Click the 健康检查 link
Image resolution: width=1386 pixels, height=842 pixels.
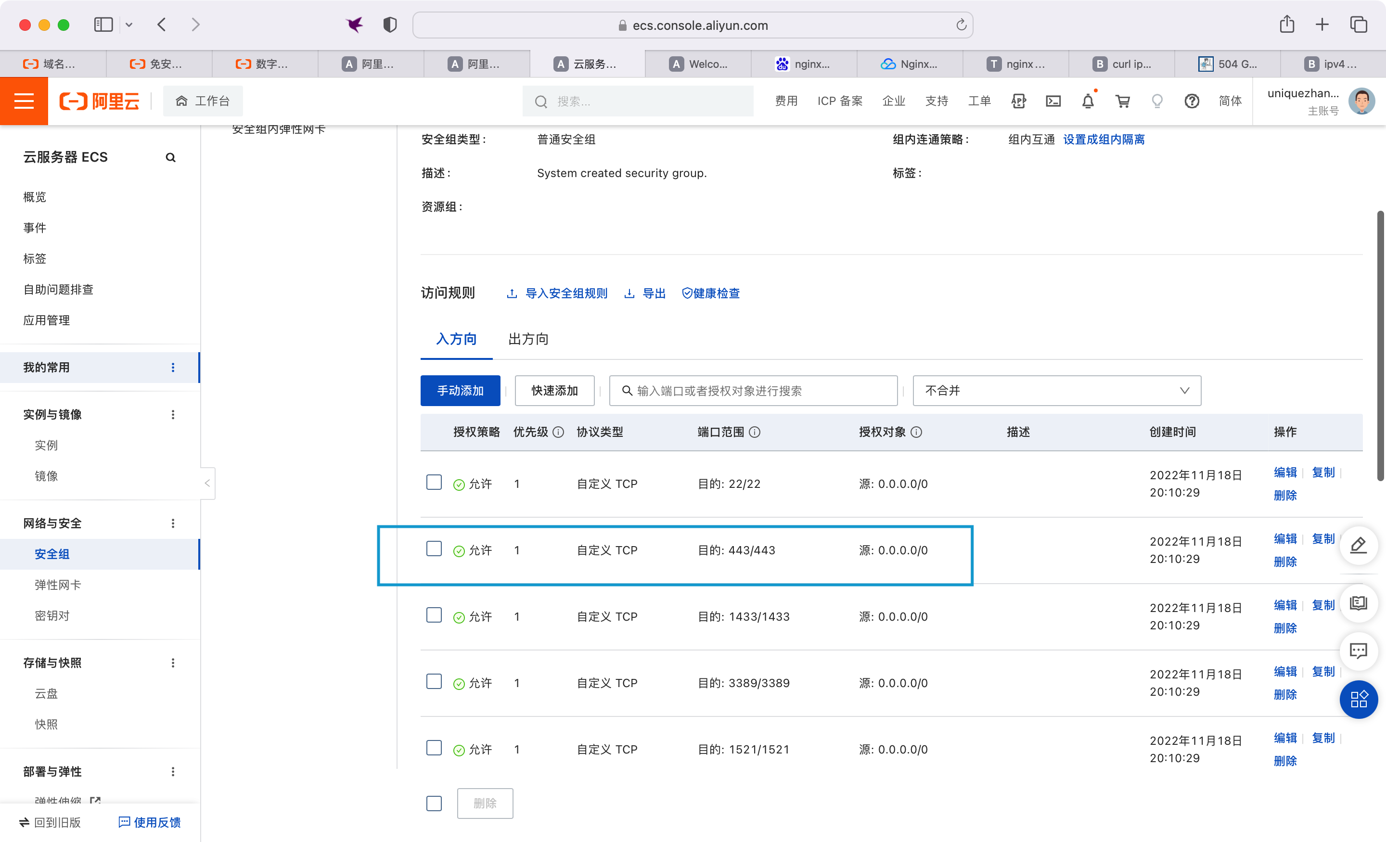(x=710, y=293)
